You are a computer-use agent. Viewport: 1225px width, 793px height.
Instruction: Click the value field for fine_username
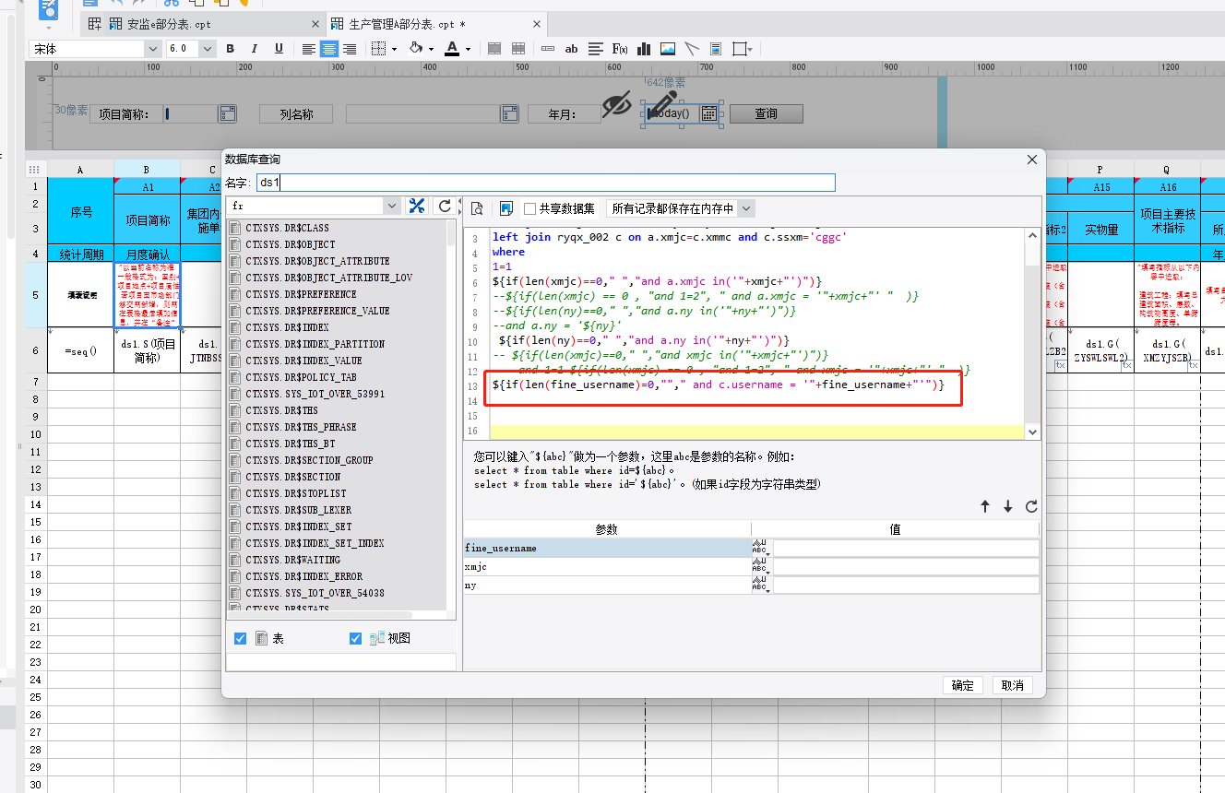tap(905, 548)
